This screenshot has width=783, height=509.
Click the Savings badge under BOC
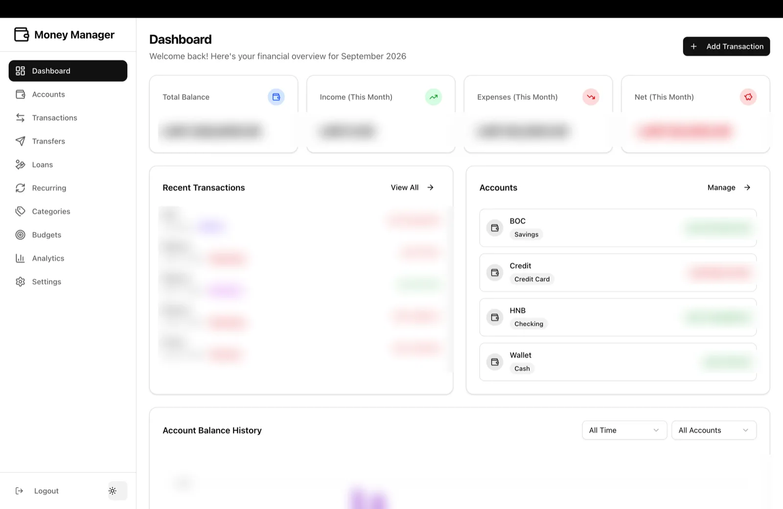click(x=526, y=234)
